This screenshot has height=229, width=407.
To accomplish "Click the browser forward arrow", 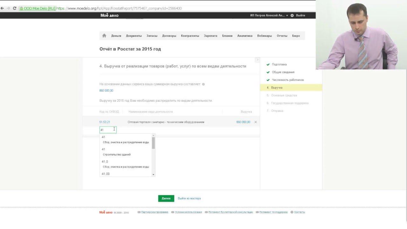I will (x=8, y=8).
